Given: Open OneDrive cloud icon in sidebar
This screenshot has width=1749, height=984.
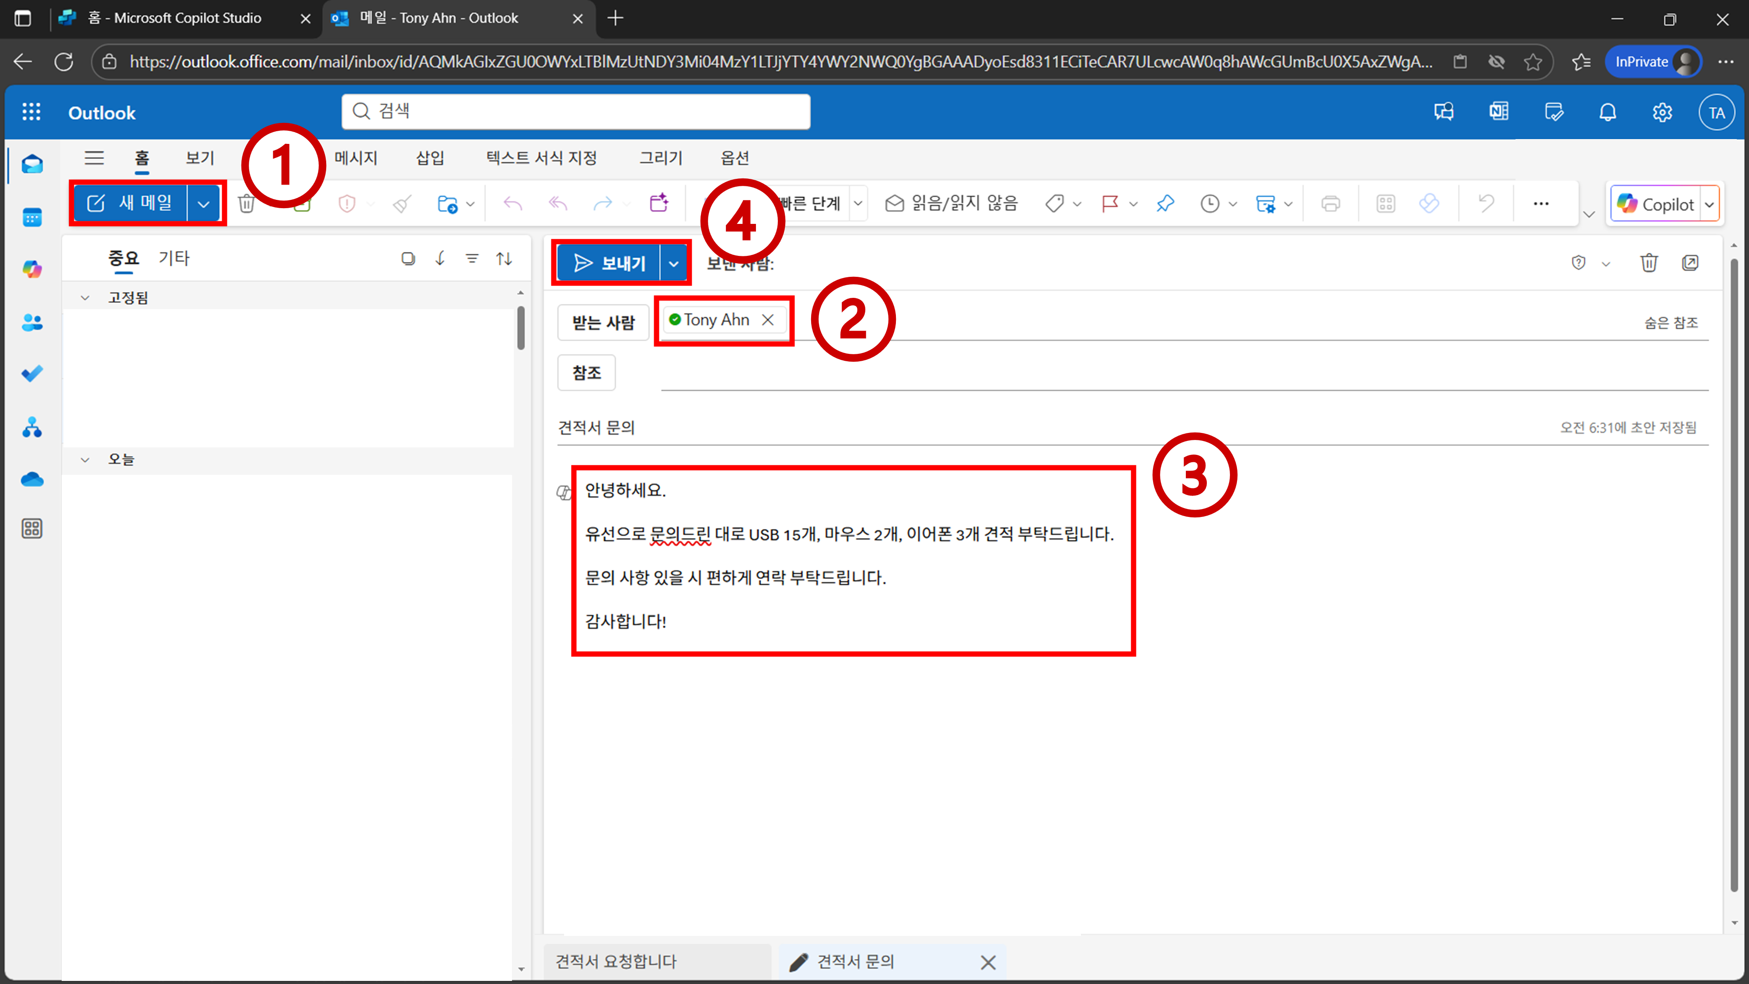Looking at the screenshot, I should 32,480.
